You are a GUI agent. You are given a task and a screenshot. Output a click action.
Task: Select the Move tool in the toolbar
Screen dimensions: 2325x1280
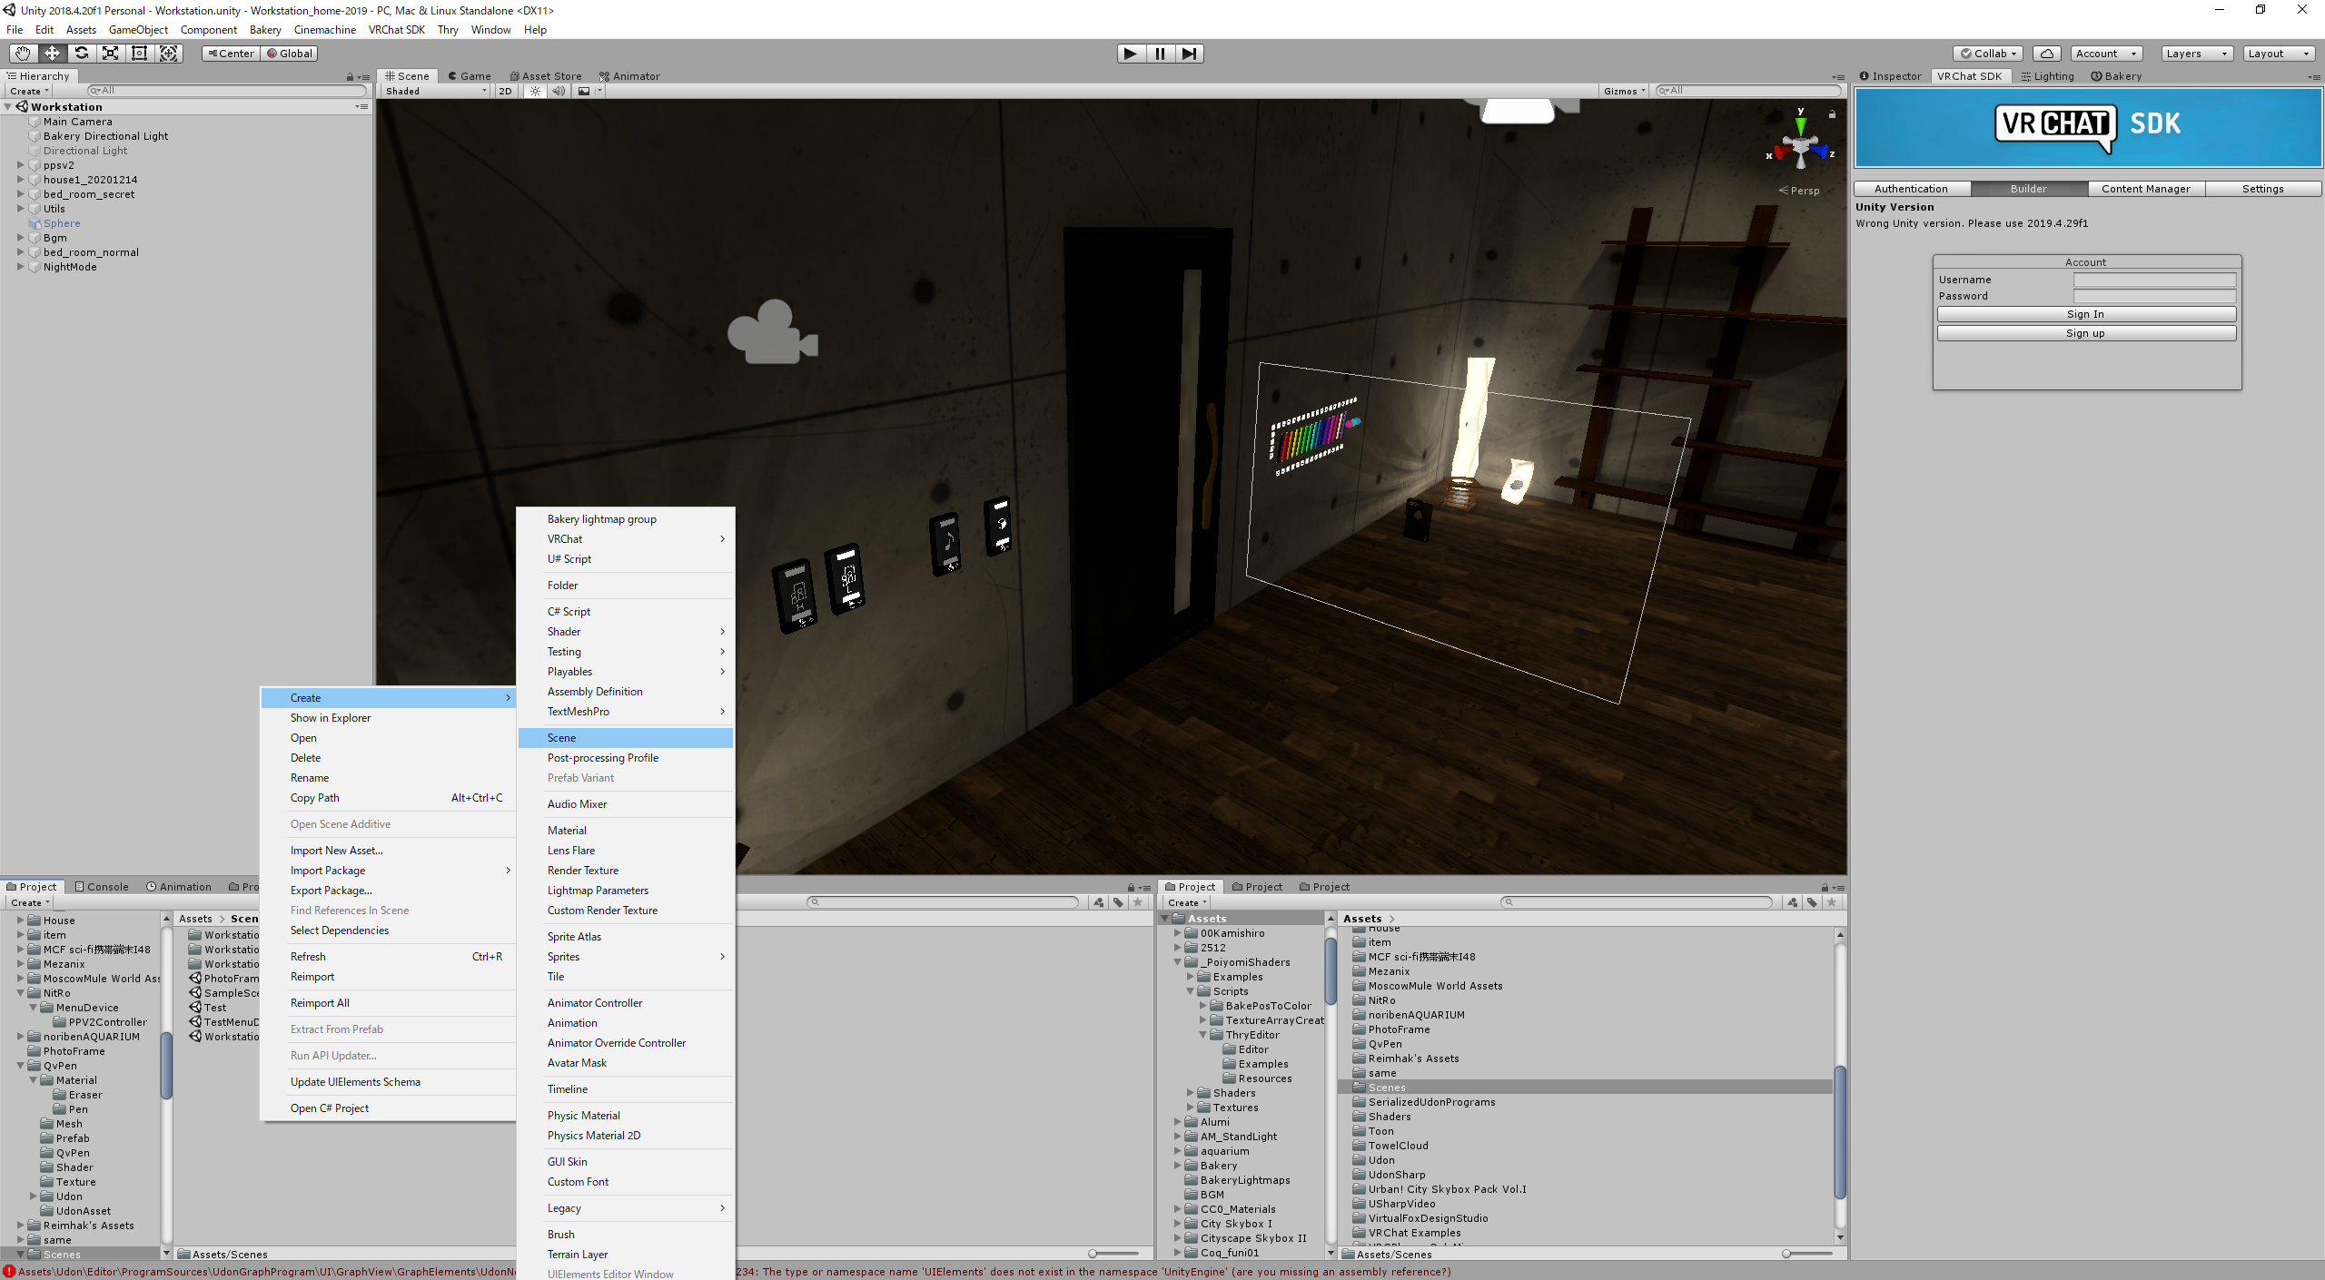point(52,53)
